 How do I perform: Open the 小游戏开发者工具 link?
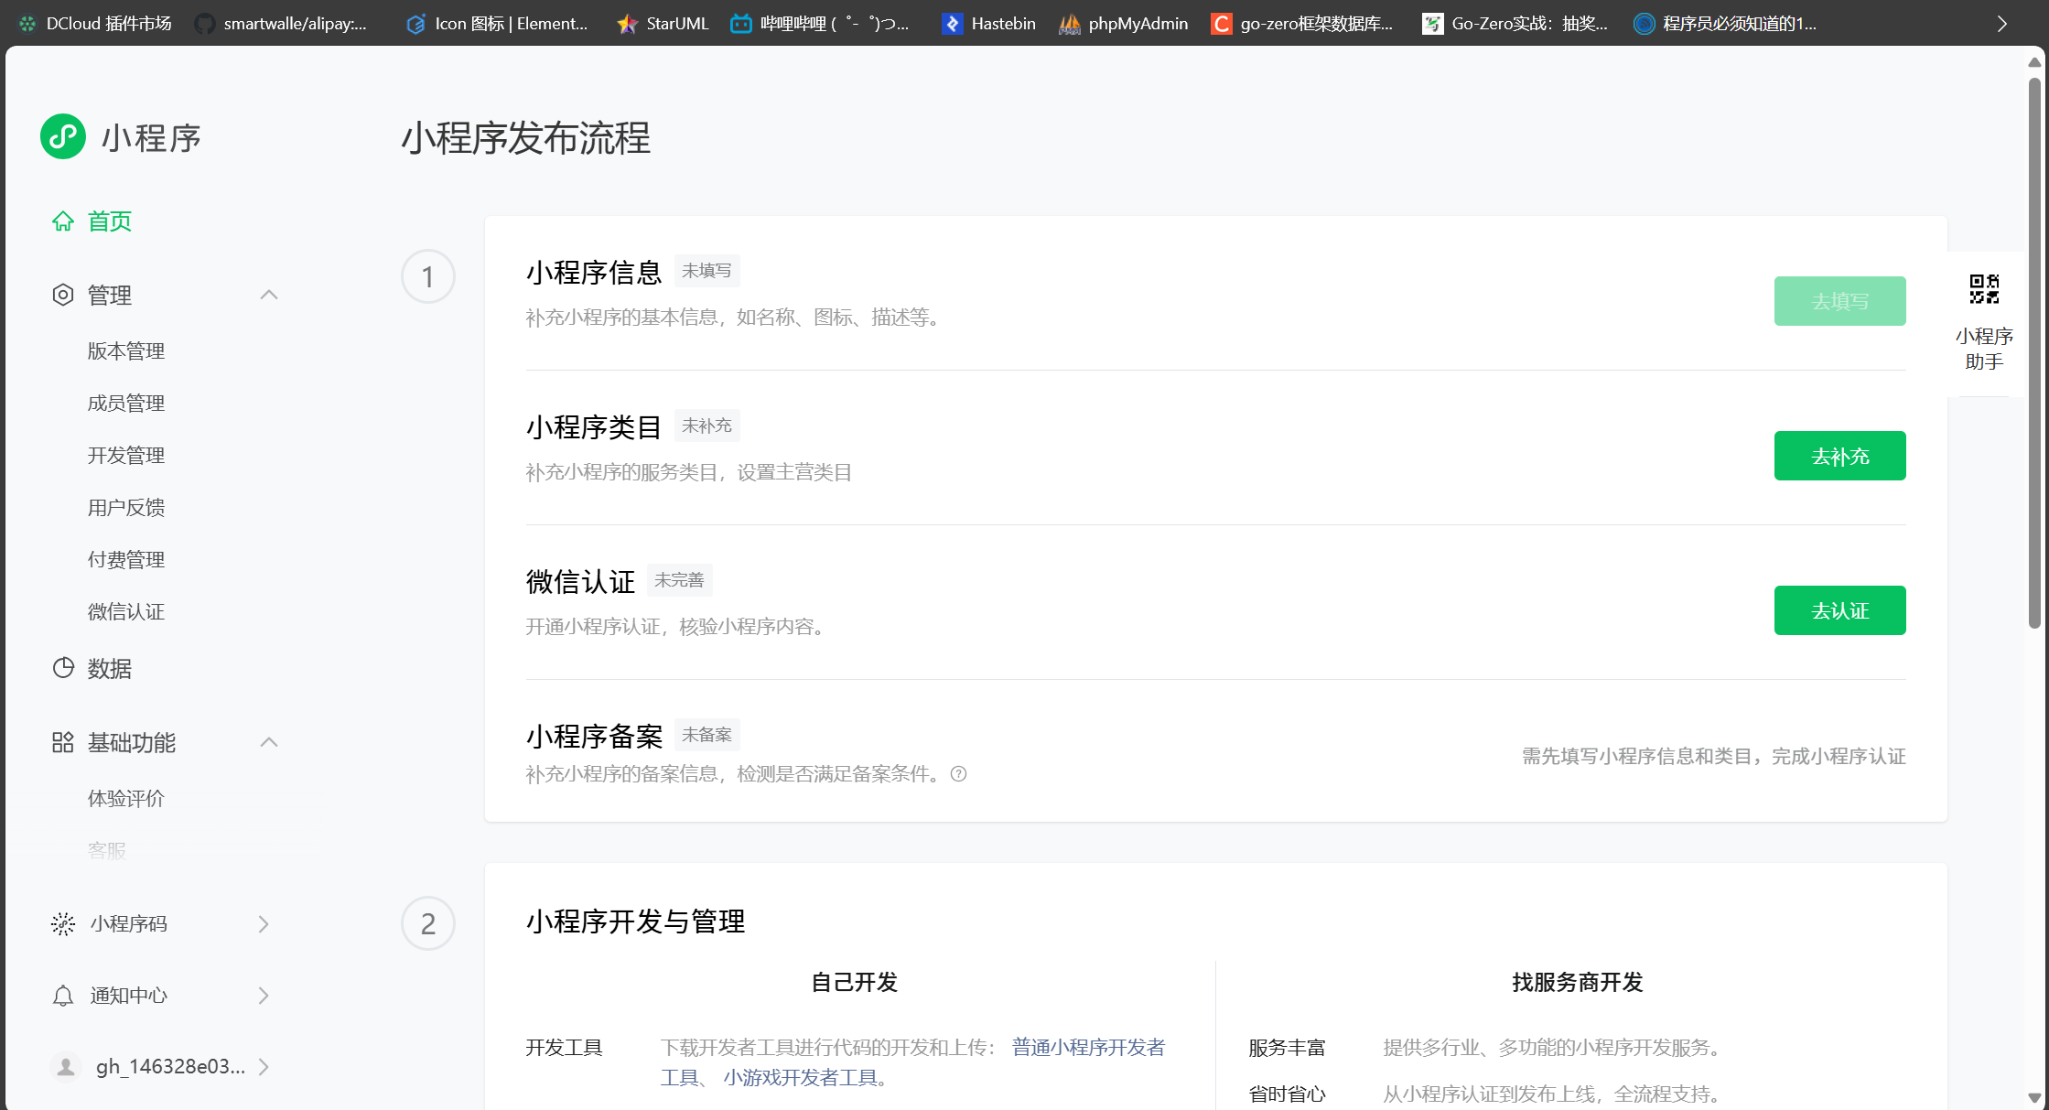(x=800, y=1078)
